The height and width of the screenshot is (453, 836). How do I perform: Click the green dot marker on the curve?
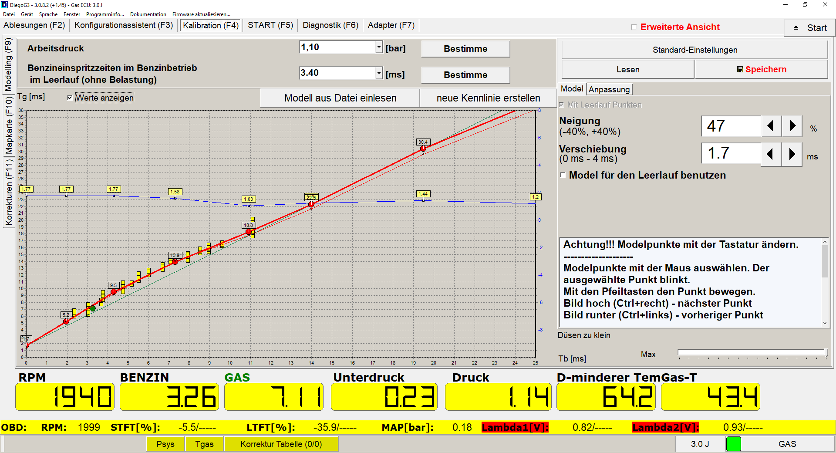coord(93,308)
